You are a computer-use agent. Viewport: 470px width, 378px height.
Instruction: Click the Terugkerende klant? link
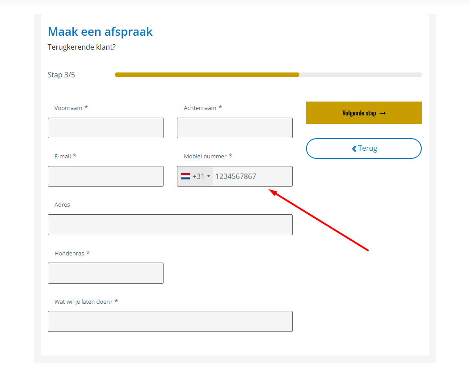pyautogui.click(x=81, y=47)
